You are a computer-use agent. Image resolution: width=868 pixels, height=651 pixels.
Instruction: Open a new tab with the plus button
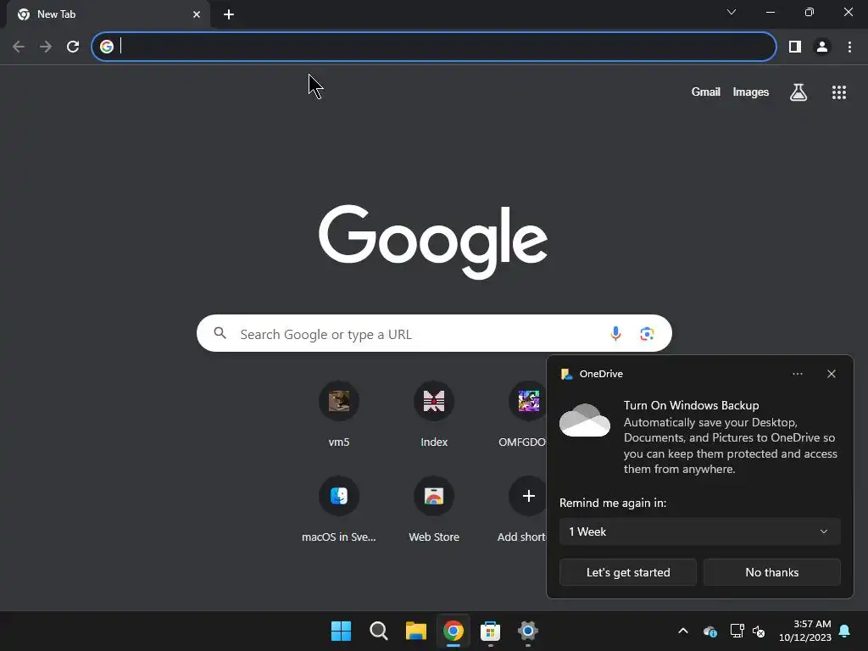coord(229,14)
